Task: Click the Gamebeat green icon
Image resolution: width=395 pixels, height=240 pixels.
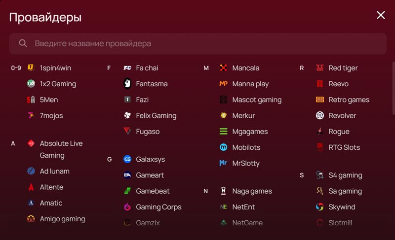Action: coord(127,191)
